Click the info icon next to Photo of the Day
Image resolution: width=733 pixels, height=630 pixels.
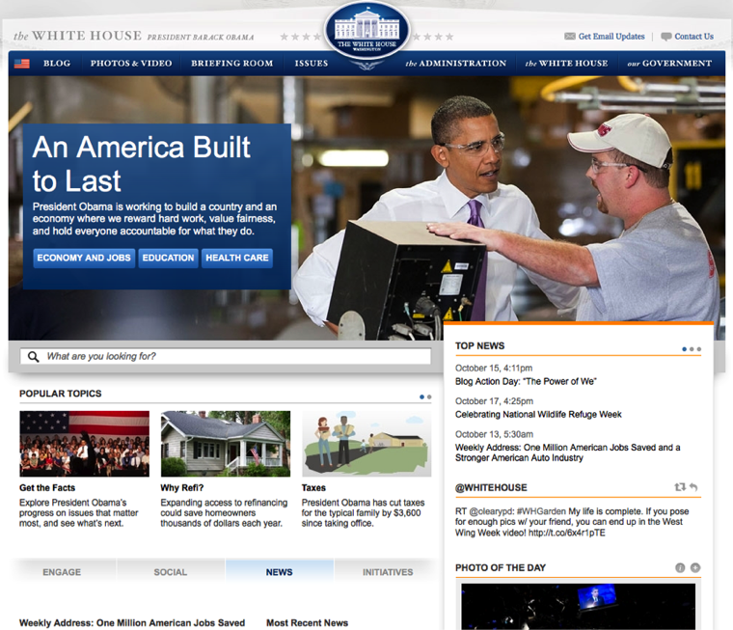pos(680,568)
